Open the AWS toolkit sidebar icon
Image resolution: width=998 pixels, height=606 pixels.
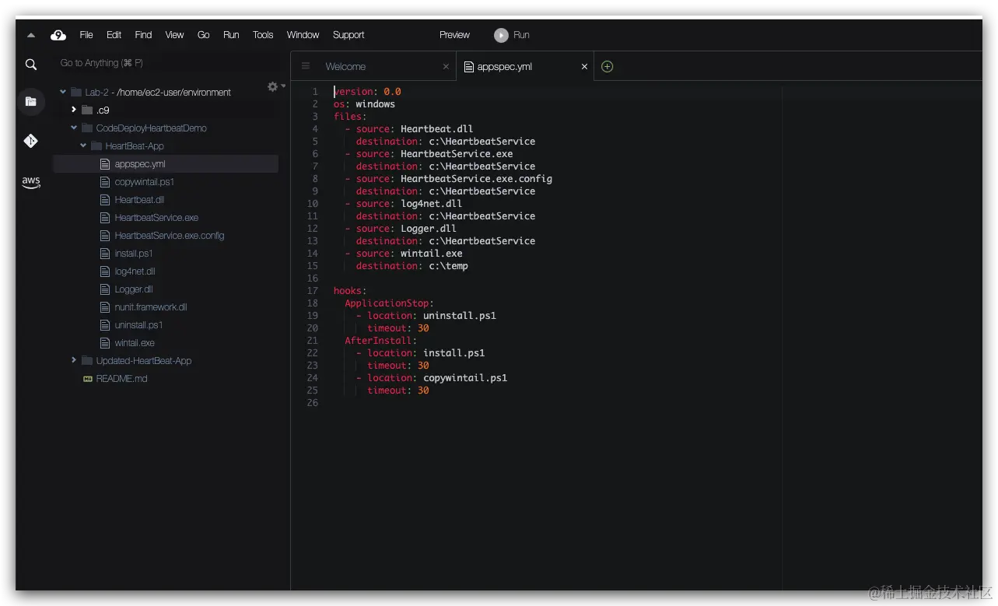tap(31, 182)
